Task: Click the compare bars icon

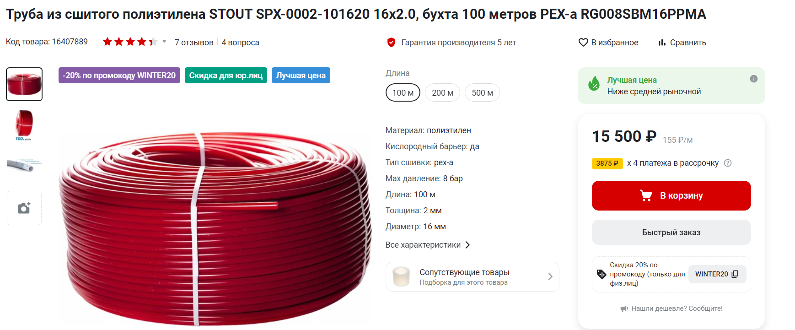Action: [x=662, y=43]
